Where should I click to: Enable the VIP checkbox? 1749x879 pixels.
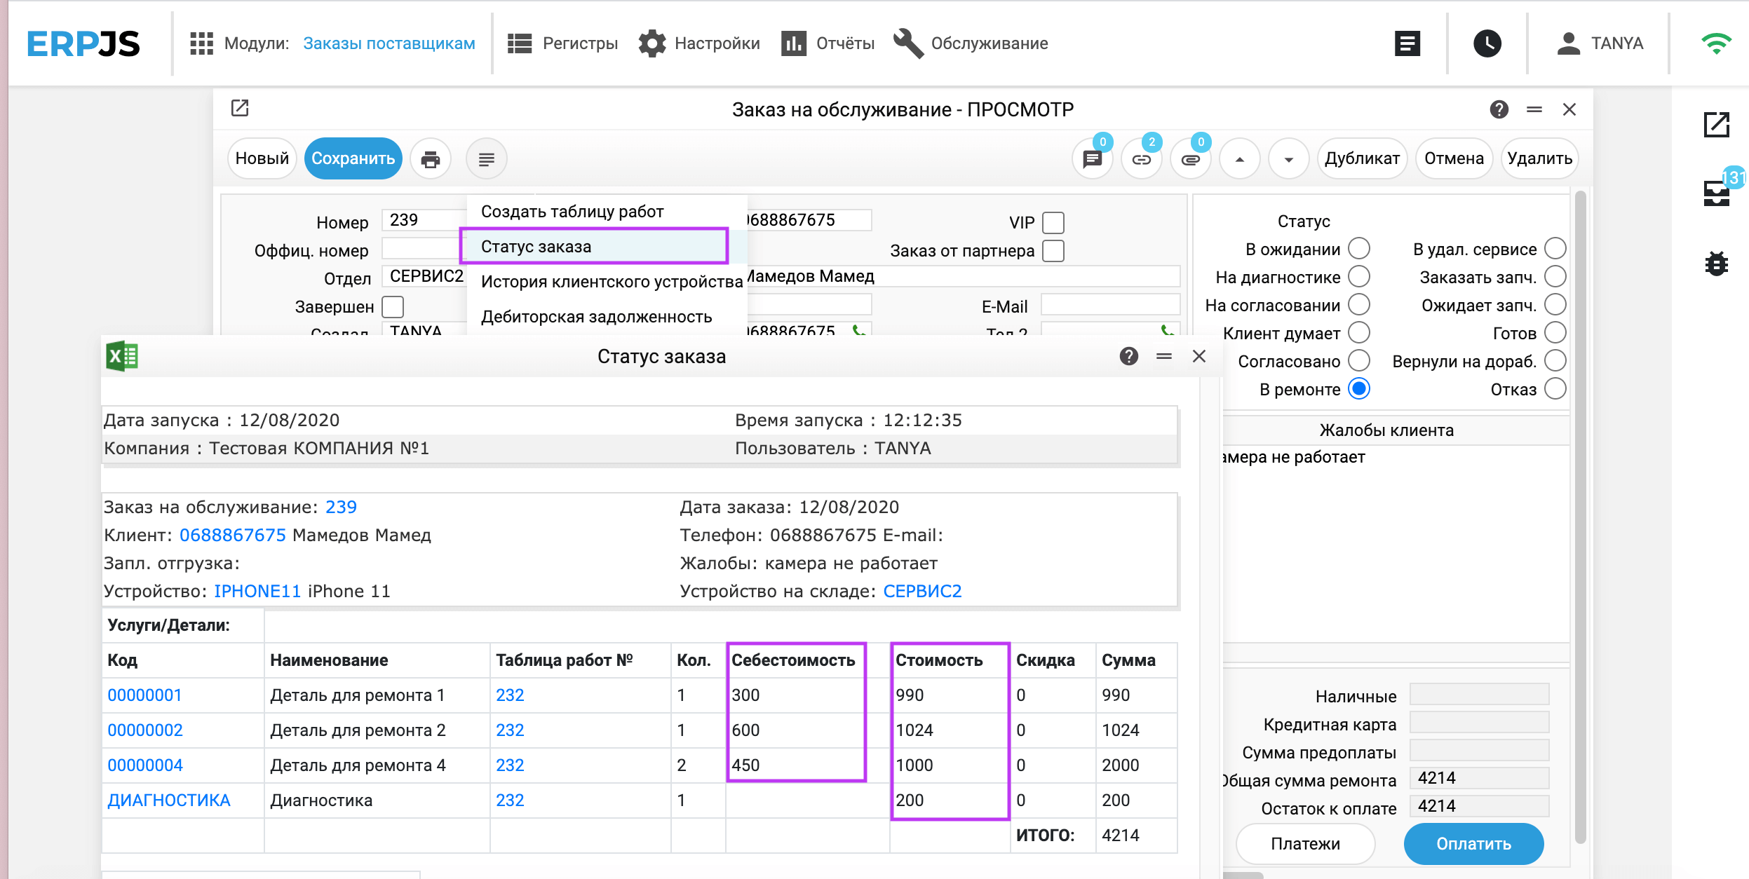(1053, 223)
